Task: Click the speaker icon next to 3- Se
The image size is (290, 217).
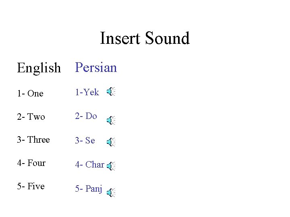Action: 111,142
